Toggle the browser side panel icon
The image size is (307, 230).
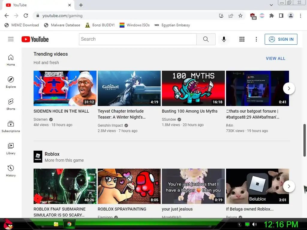pos(281,16)
